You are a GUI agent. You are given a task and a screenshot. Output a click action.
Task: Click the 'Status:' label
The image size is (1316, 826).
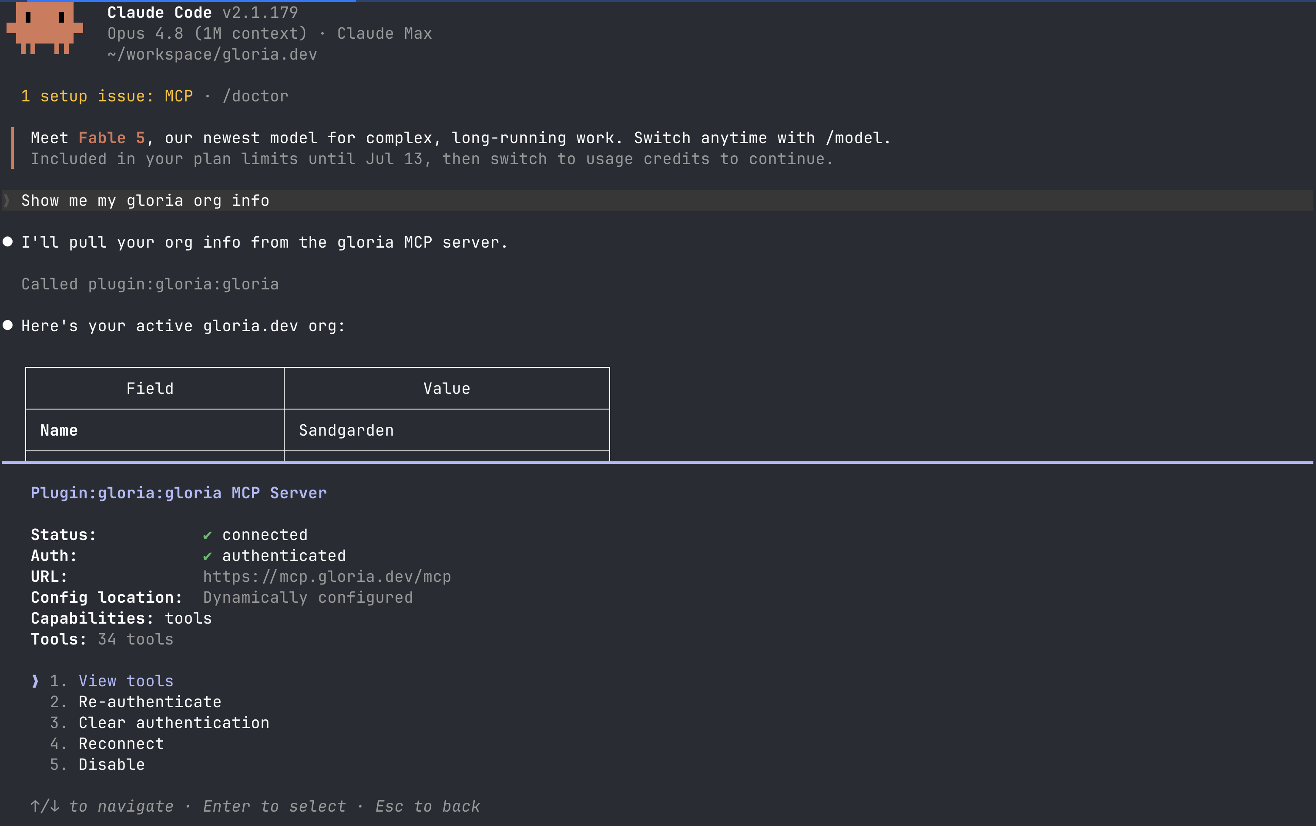pos(64,535)
